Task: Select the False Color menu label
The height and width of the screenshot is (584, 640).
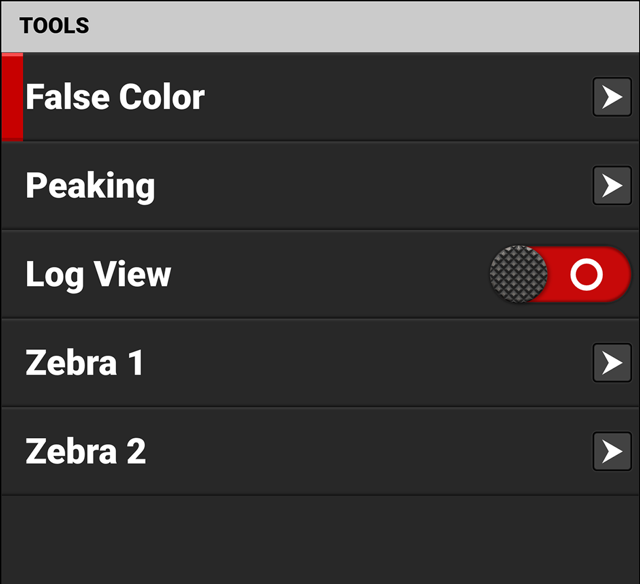Action: pos(115,97)
